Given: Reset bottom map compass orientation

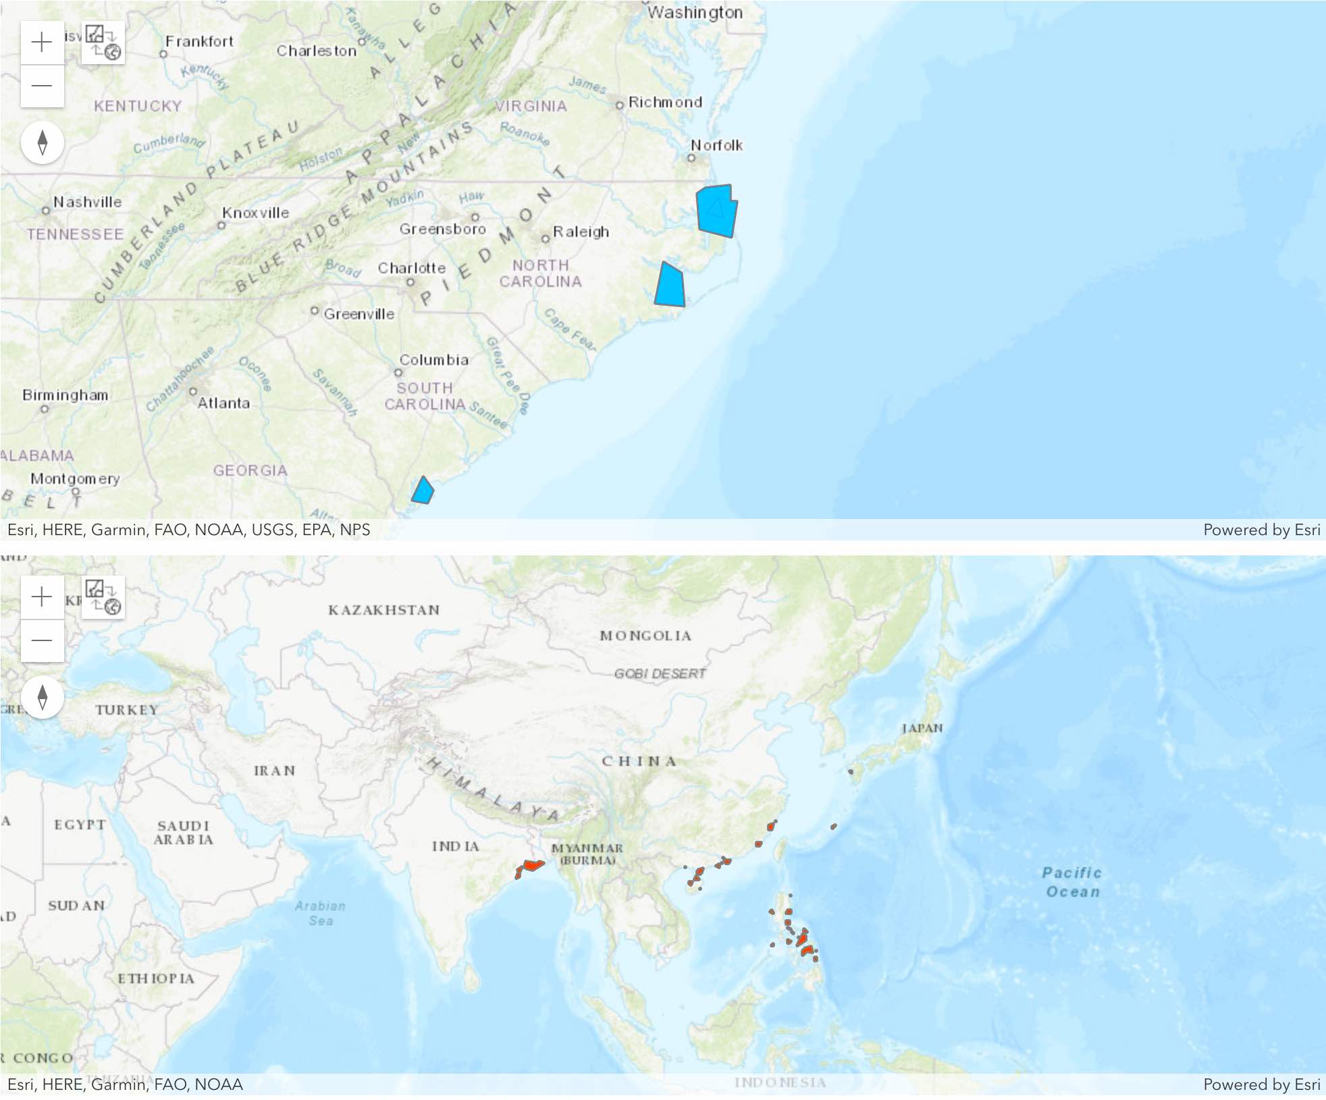Looking at the screenshot, I should click(43, 697).
